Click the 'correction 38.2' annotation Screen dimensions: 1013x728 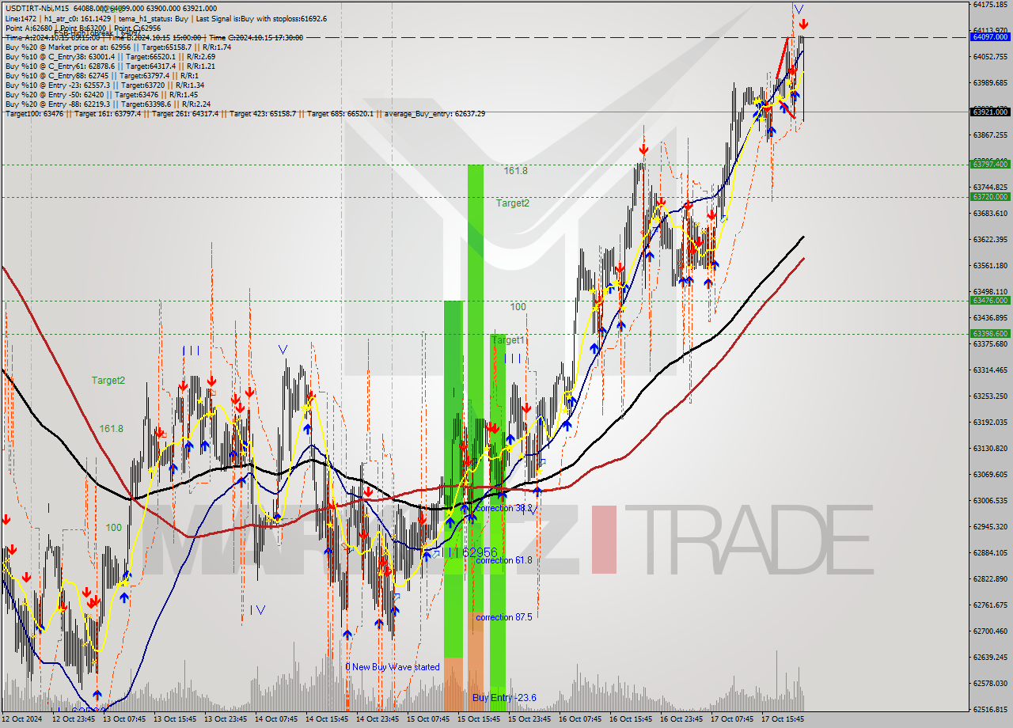coord(504,508)
